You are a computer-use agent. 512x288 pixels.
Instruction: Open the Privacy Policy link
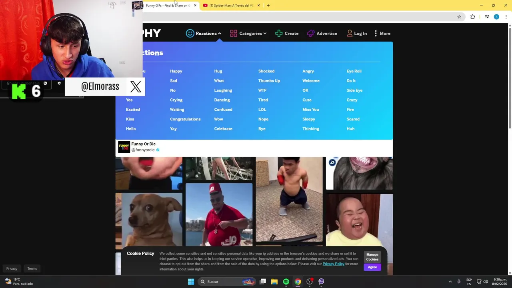coord(333,264)
